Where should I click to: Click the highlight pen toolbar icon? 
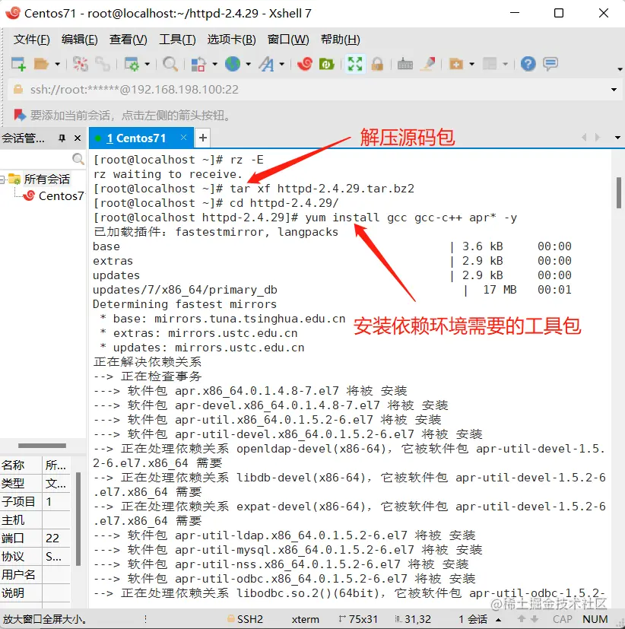428,64
